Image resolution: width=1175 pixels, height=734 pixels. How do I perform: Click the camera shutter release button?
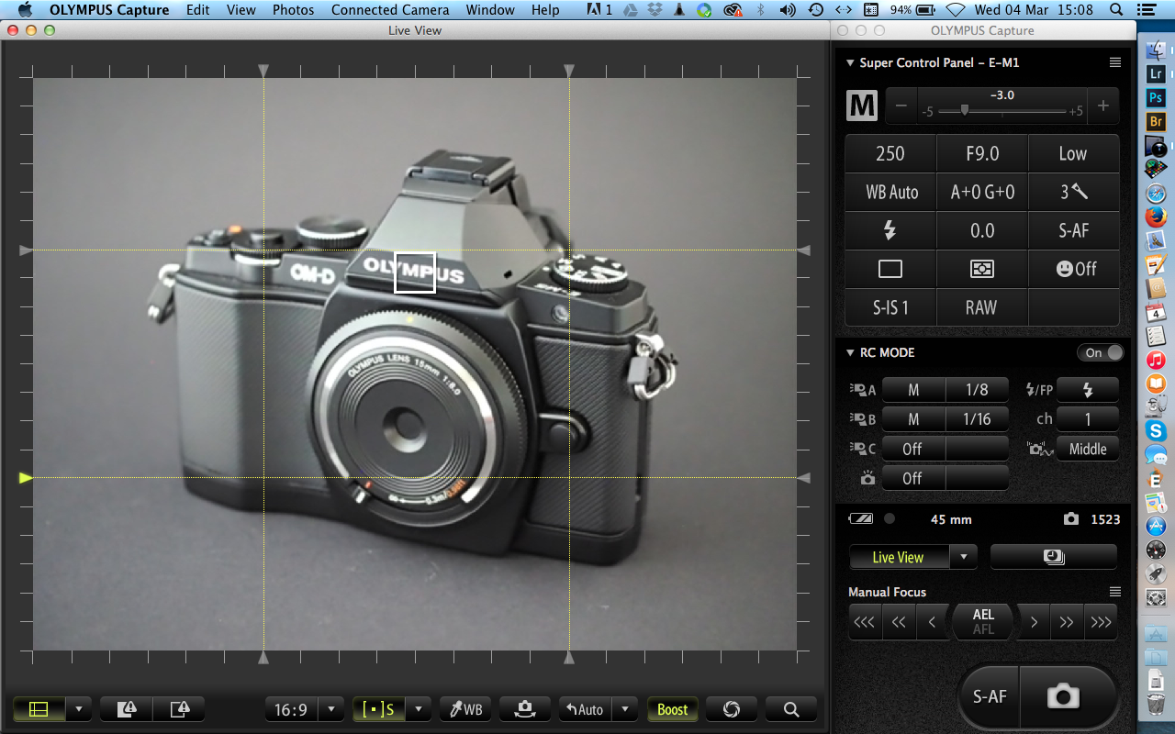(x=1064, y=696)
